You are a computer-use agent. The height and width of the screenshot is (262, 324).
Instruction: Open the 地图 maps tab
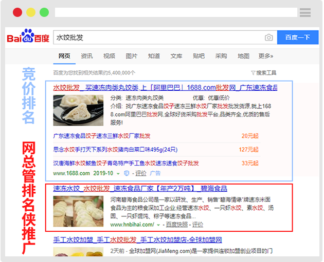[x=243, y=56]
